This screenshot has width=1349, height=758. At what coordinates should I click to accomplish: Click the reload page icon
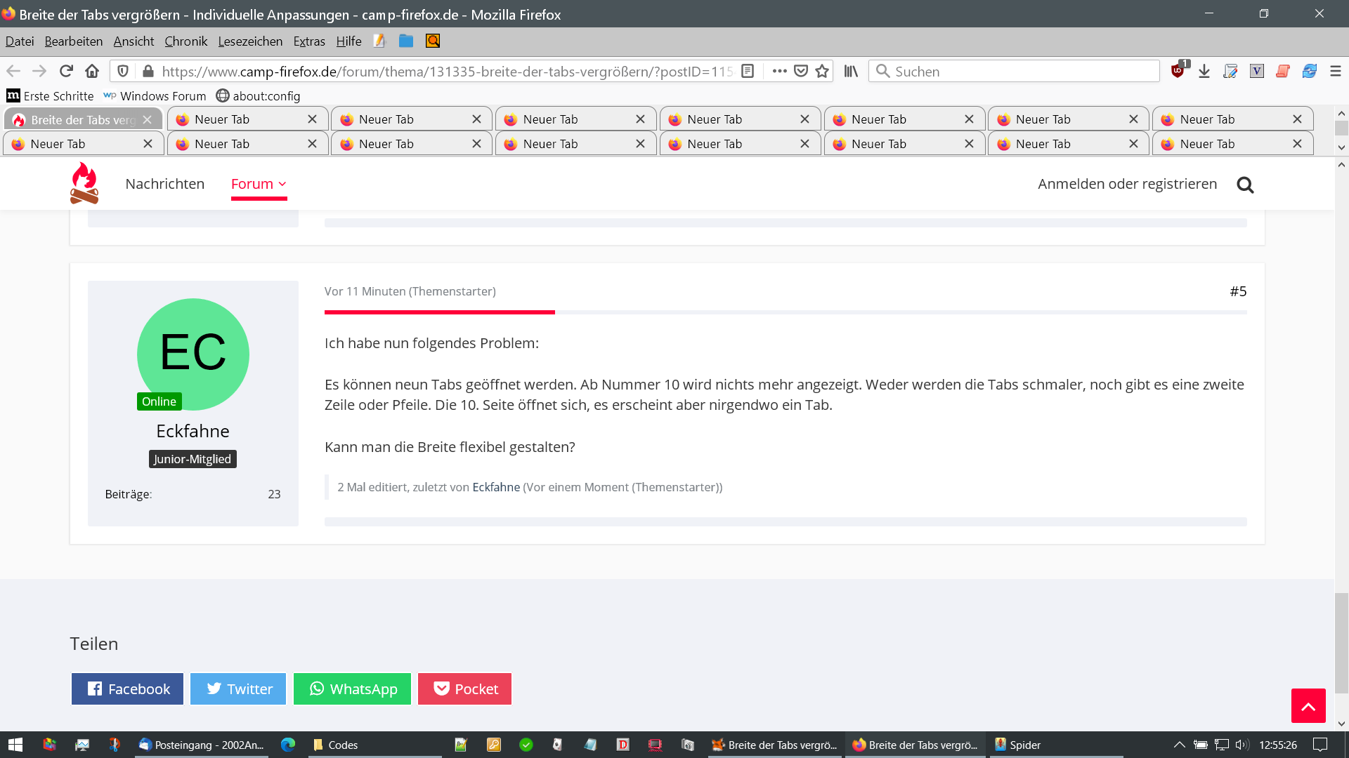tap(66, 71)
